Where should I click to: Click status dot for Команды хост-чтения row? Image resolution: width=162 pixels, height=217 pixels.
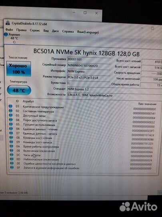click(x=11, y=137)
